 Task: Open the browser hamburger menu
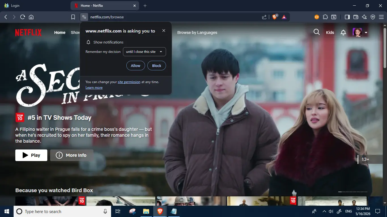(381, 17)
